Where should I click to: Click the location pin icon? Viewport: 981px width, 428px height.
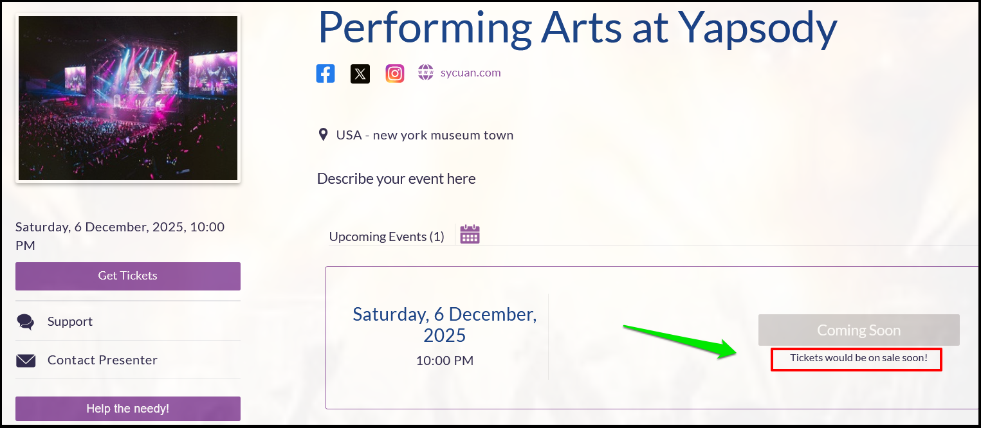pyautogui.click(x=324, y=135)
